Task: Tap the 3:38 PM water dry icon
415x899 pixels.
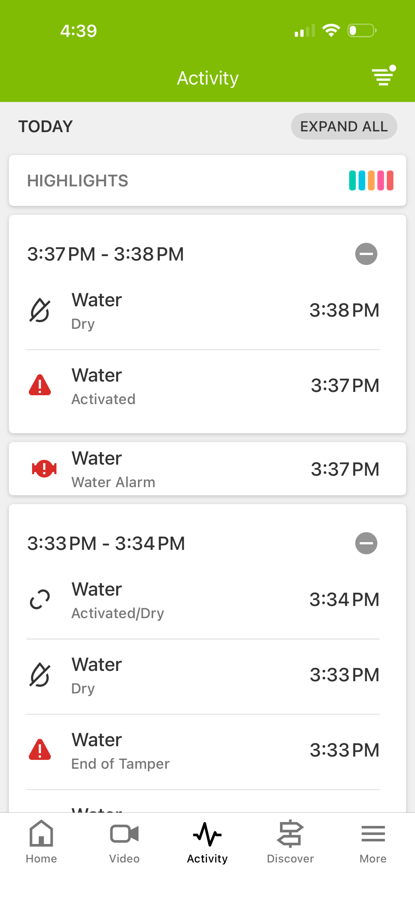Action: click(40, 310)
